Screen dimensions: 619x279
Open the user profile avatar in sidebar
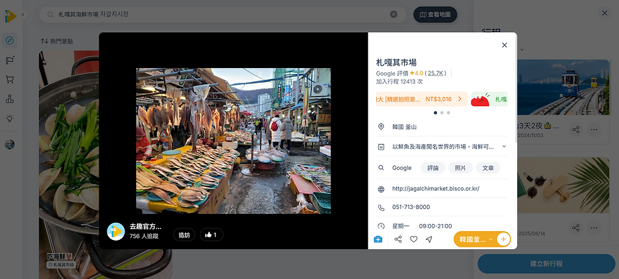coord(10,145)
